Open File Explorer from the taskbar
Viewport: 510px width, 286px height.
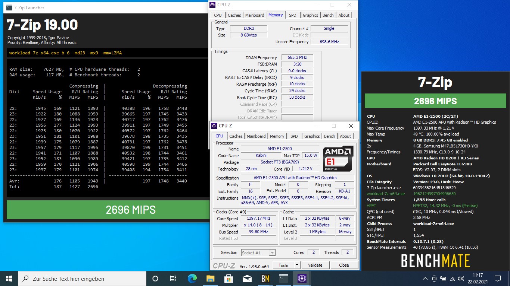point(210,278)
